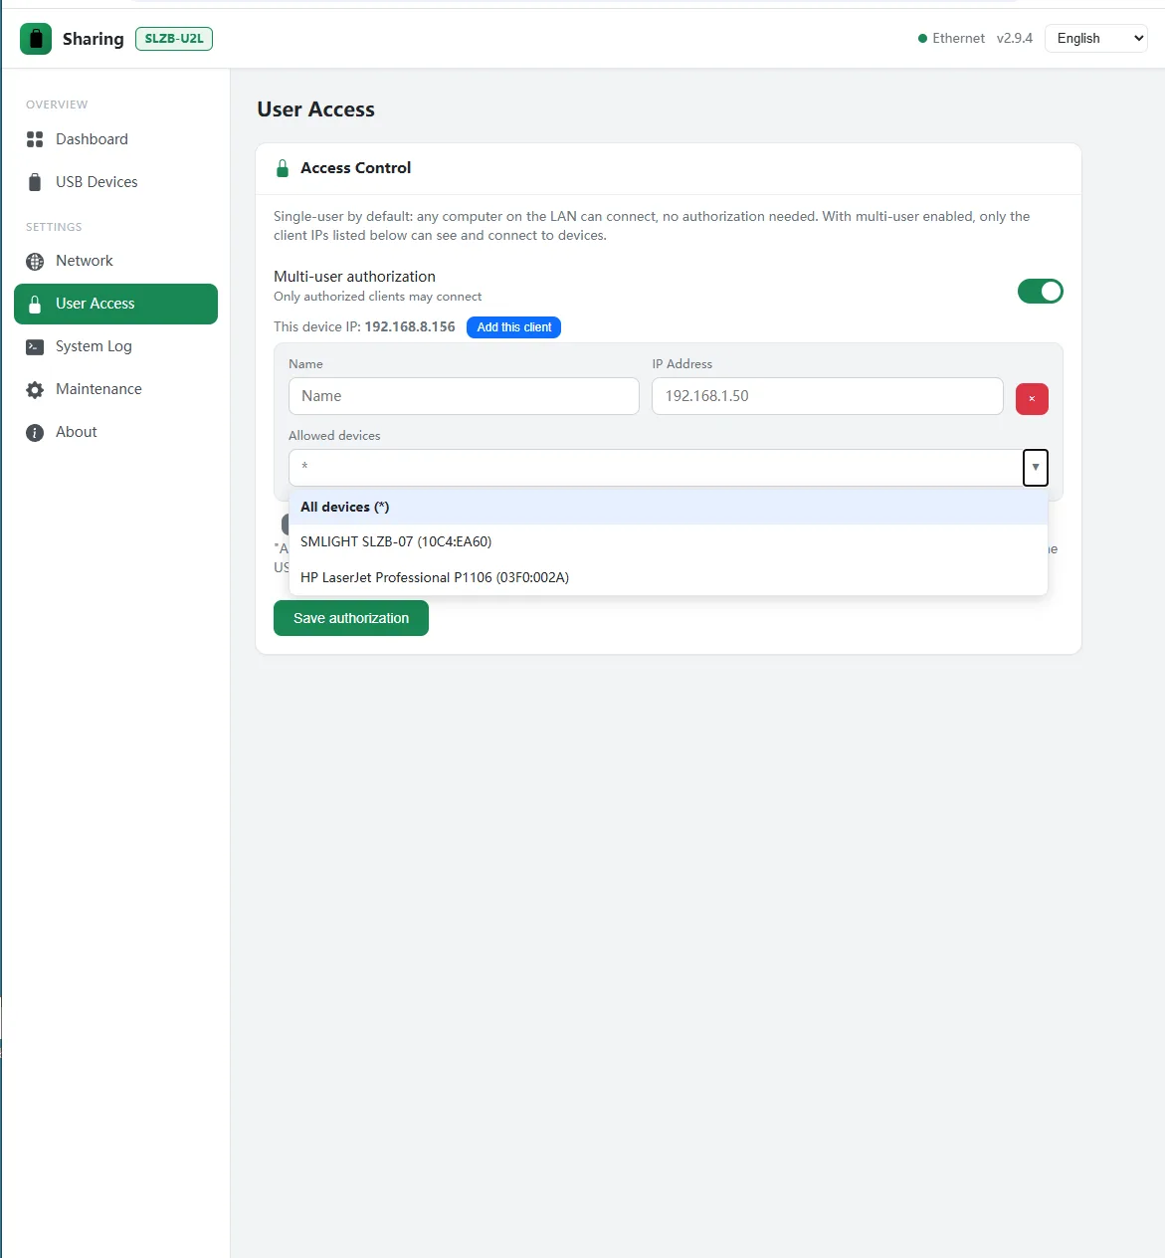Choose All devices (*) option
The height and width of the screenshot is (1258, 1165).
(669, 507)
